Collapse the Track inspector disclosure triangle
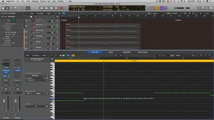Image resolution: width=214 pixels, height=120 pixels. click(x=2, y=16)
